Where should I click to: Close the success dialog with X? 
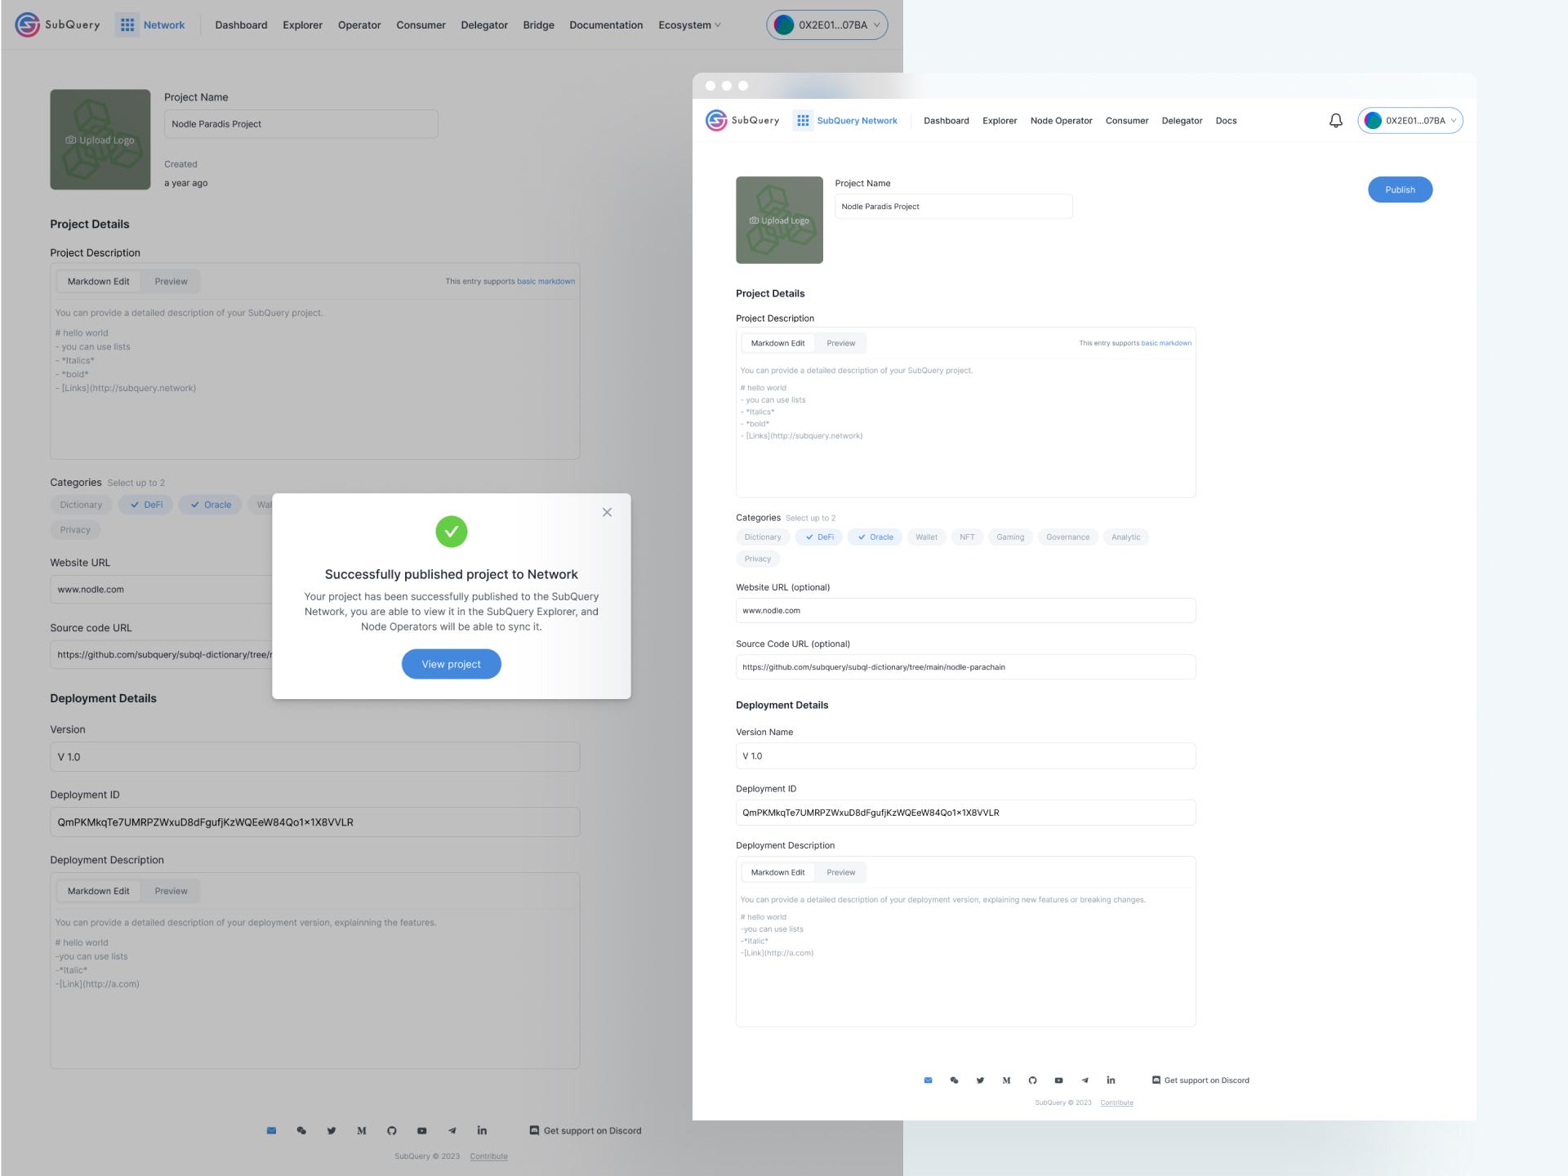[607, 512]
